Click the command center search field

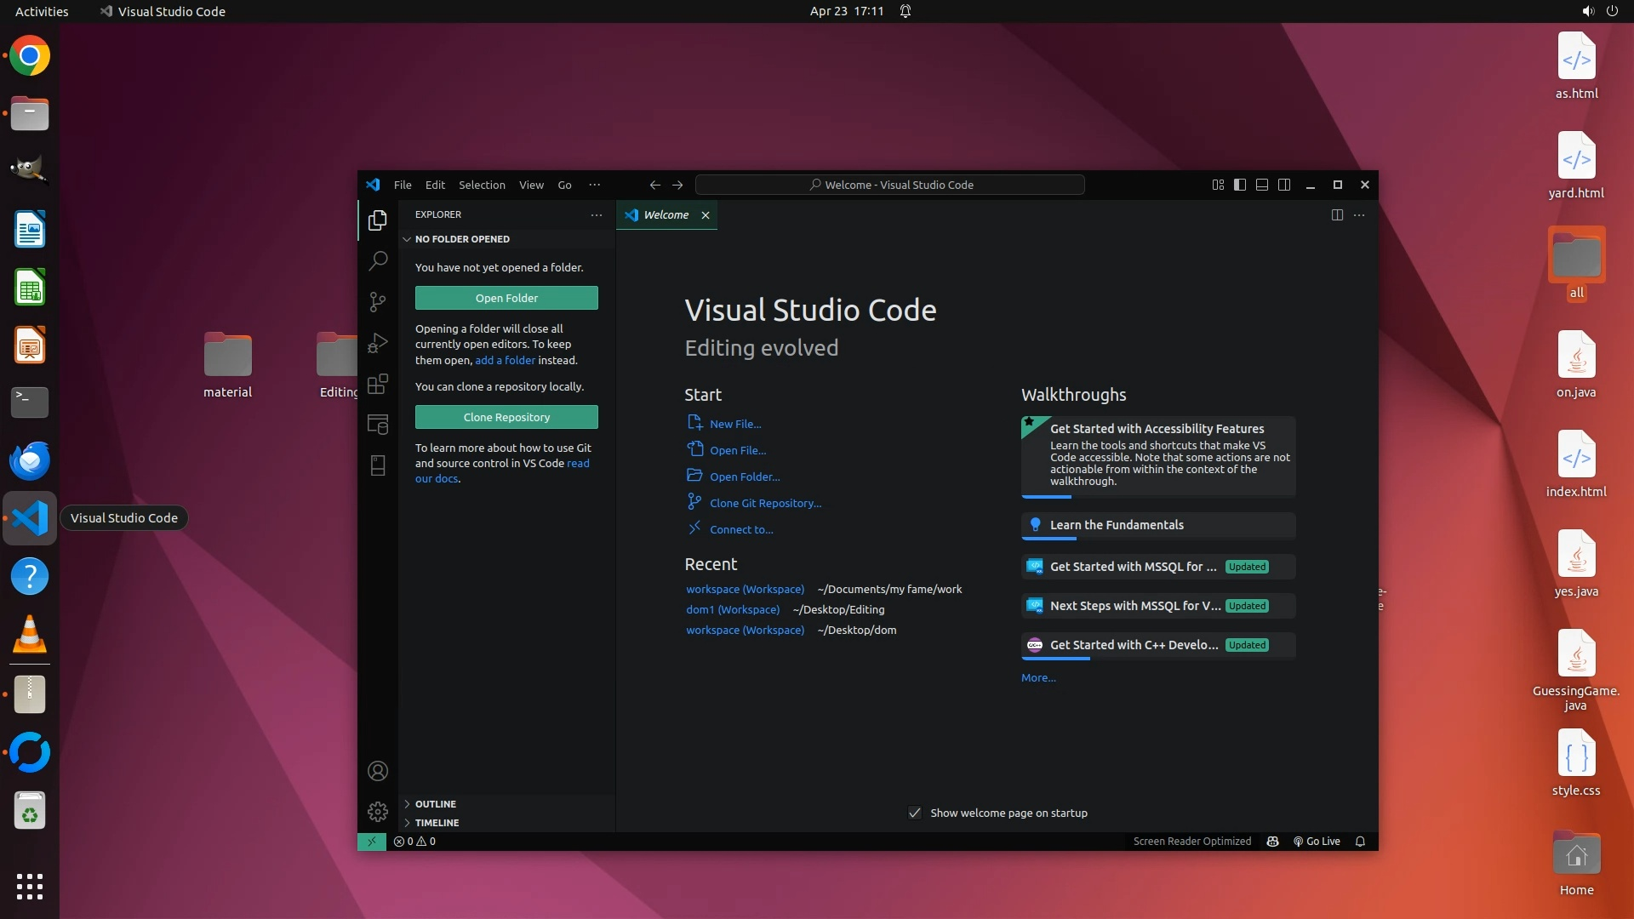pyautogui.click(x=890, y=185)
